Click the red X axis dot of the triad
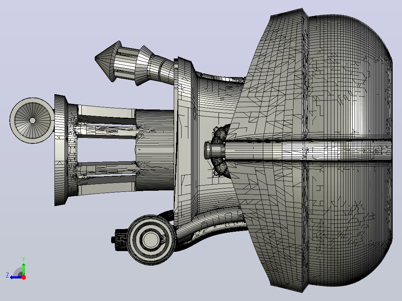 tap(23, 277)
